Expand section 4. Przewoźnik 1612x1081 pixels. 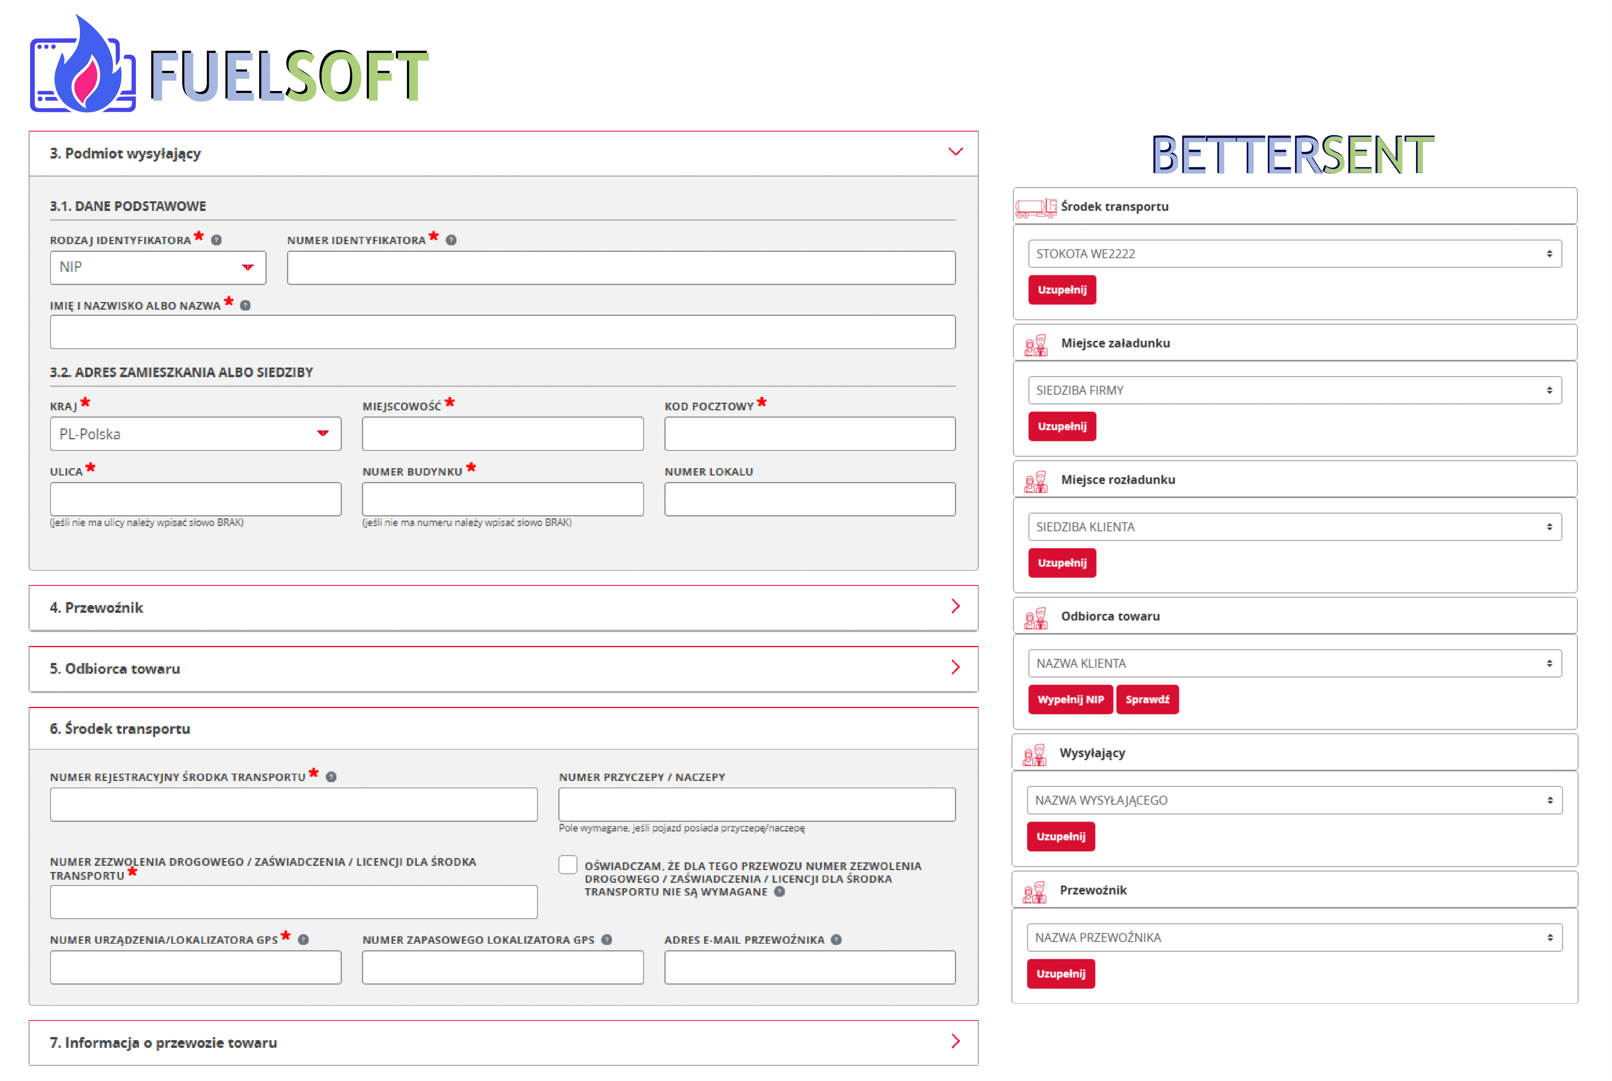(x=955, y=607)
